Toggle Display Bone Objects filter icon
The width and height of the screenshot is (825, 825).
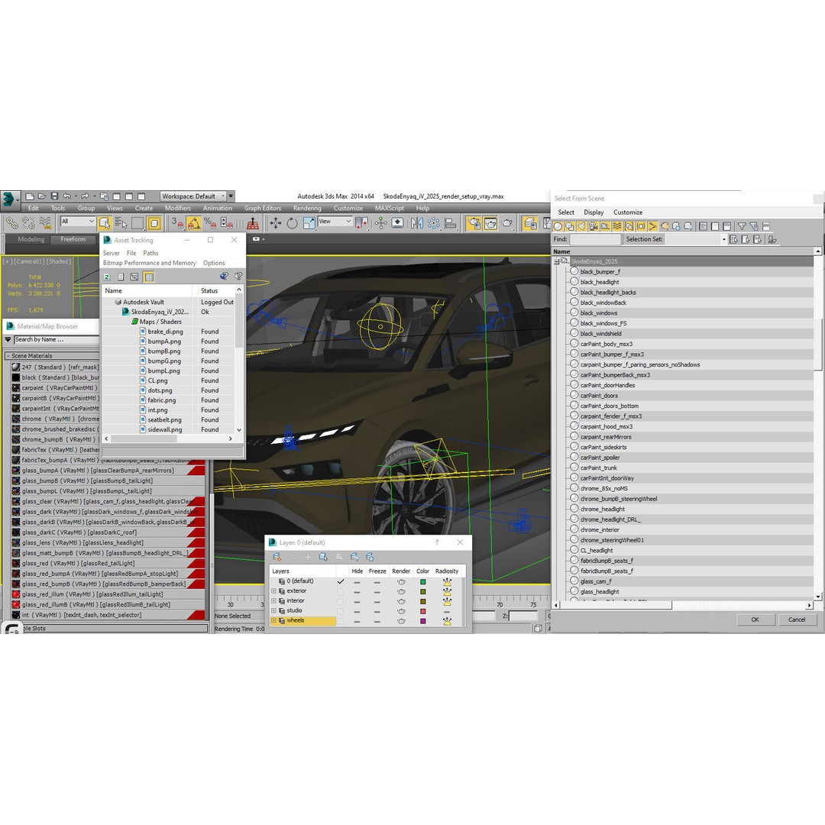pyautogui.click(x=652, y=226)
